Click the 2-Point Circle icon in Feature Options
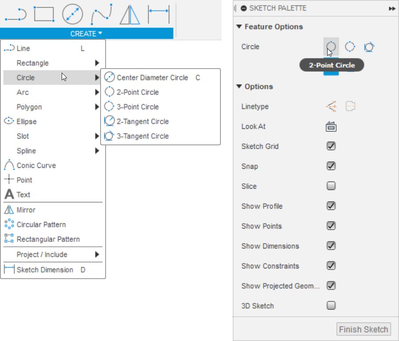 coord(331,47)
